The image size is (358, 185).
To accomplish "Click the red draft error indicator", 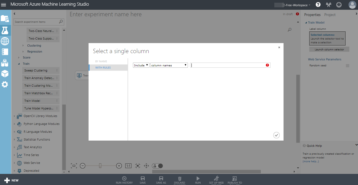I will click(297, 14).
